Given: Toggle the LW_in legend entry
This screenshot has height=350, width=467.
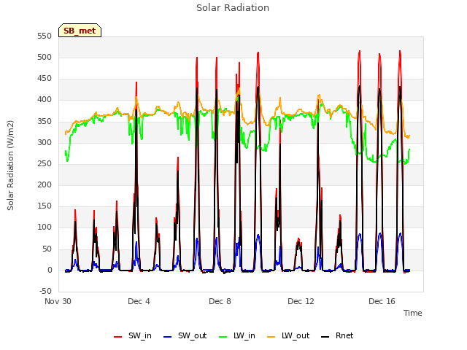Looking at the screenshot, I should (237, 335).
